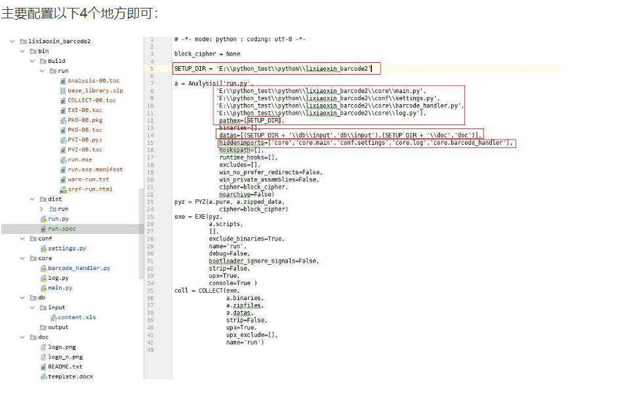Collapse the bin folder
Viewport: 627px width, 401px height.
[x=22, y=50]
